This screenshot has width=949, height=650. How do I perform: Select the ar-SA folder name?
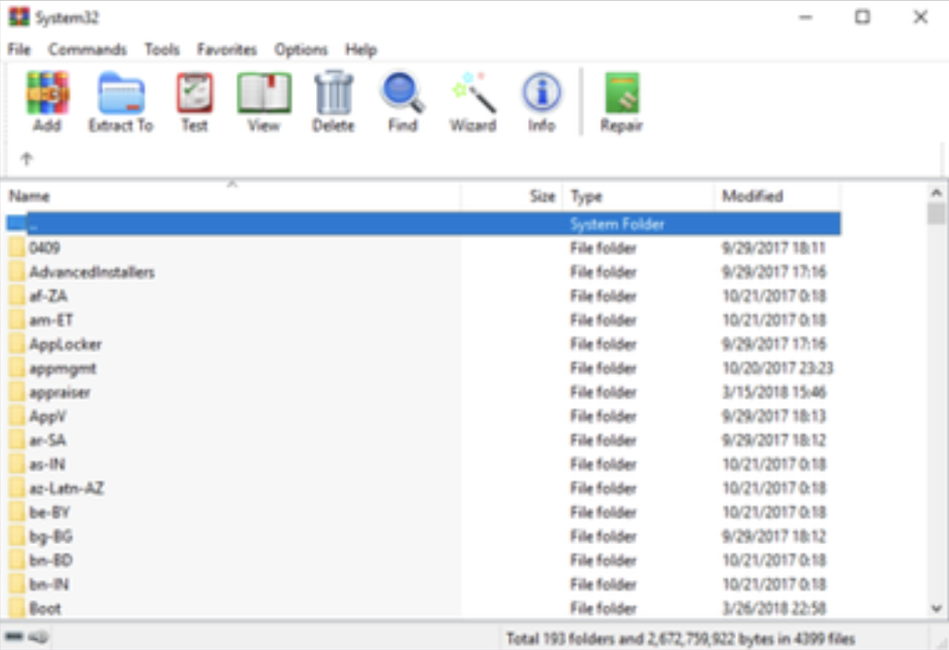[48, 440]
